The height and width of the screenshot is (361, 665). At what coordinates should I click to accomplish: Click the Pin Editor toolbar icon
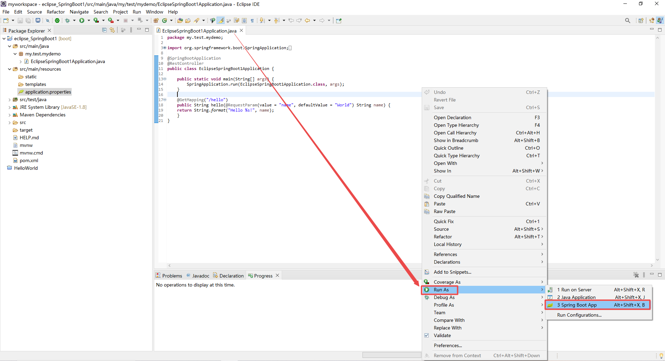click(339, 20)
